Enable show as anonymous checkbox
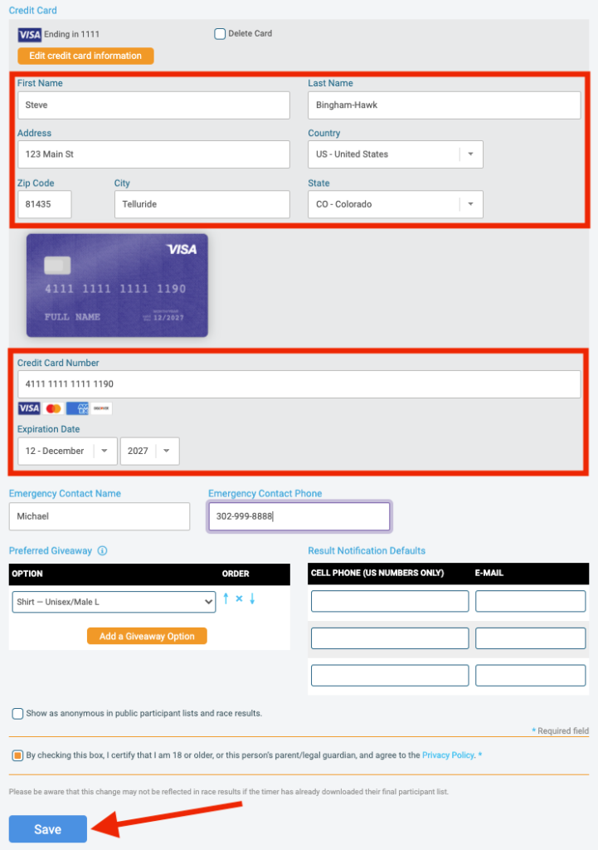The image size is (598, 850). pos(18,713)
